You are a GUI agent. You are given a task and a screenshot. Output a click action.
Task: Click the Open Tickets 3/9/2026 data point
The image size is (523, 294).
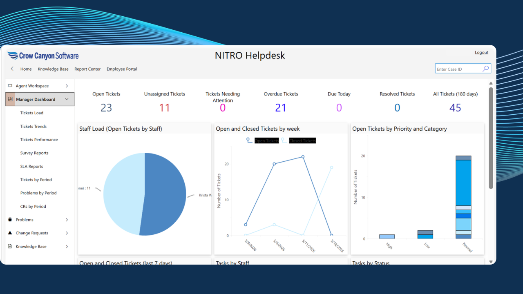246,225
